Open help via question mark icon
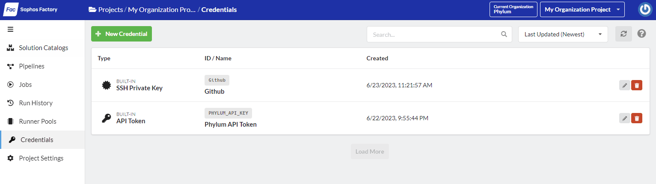 tap(641, 34)
